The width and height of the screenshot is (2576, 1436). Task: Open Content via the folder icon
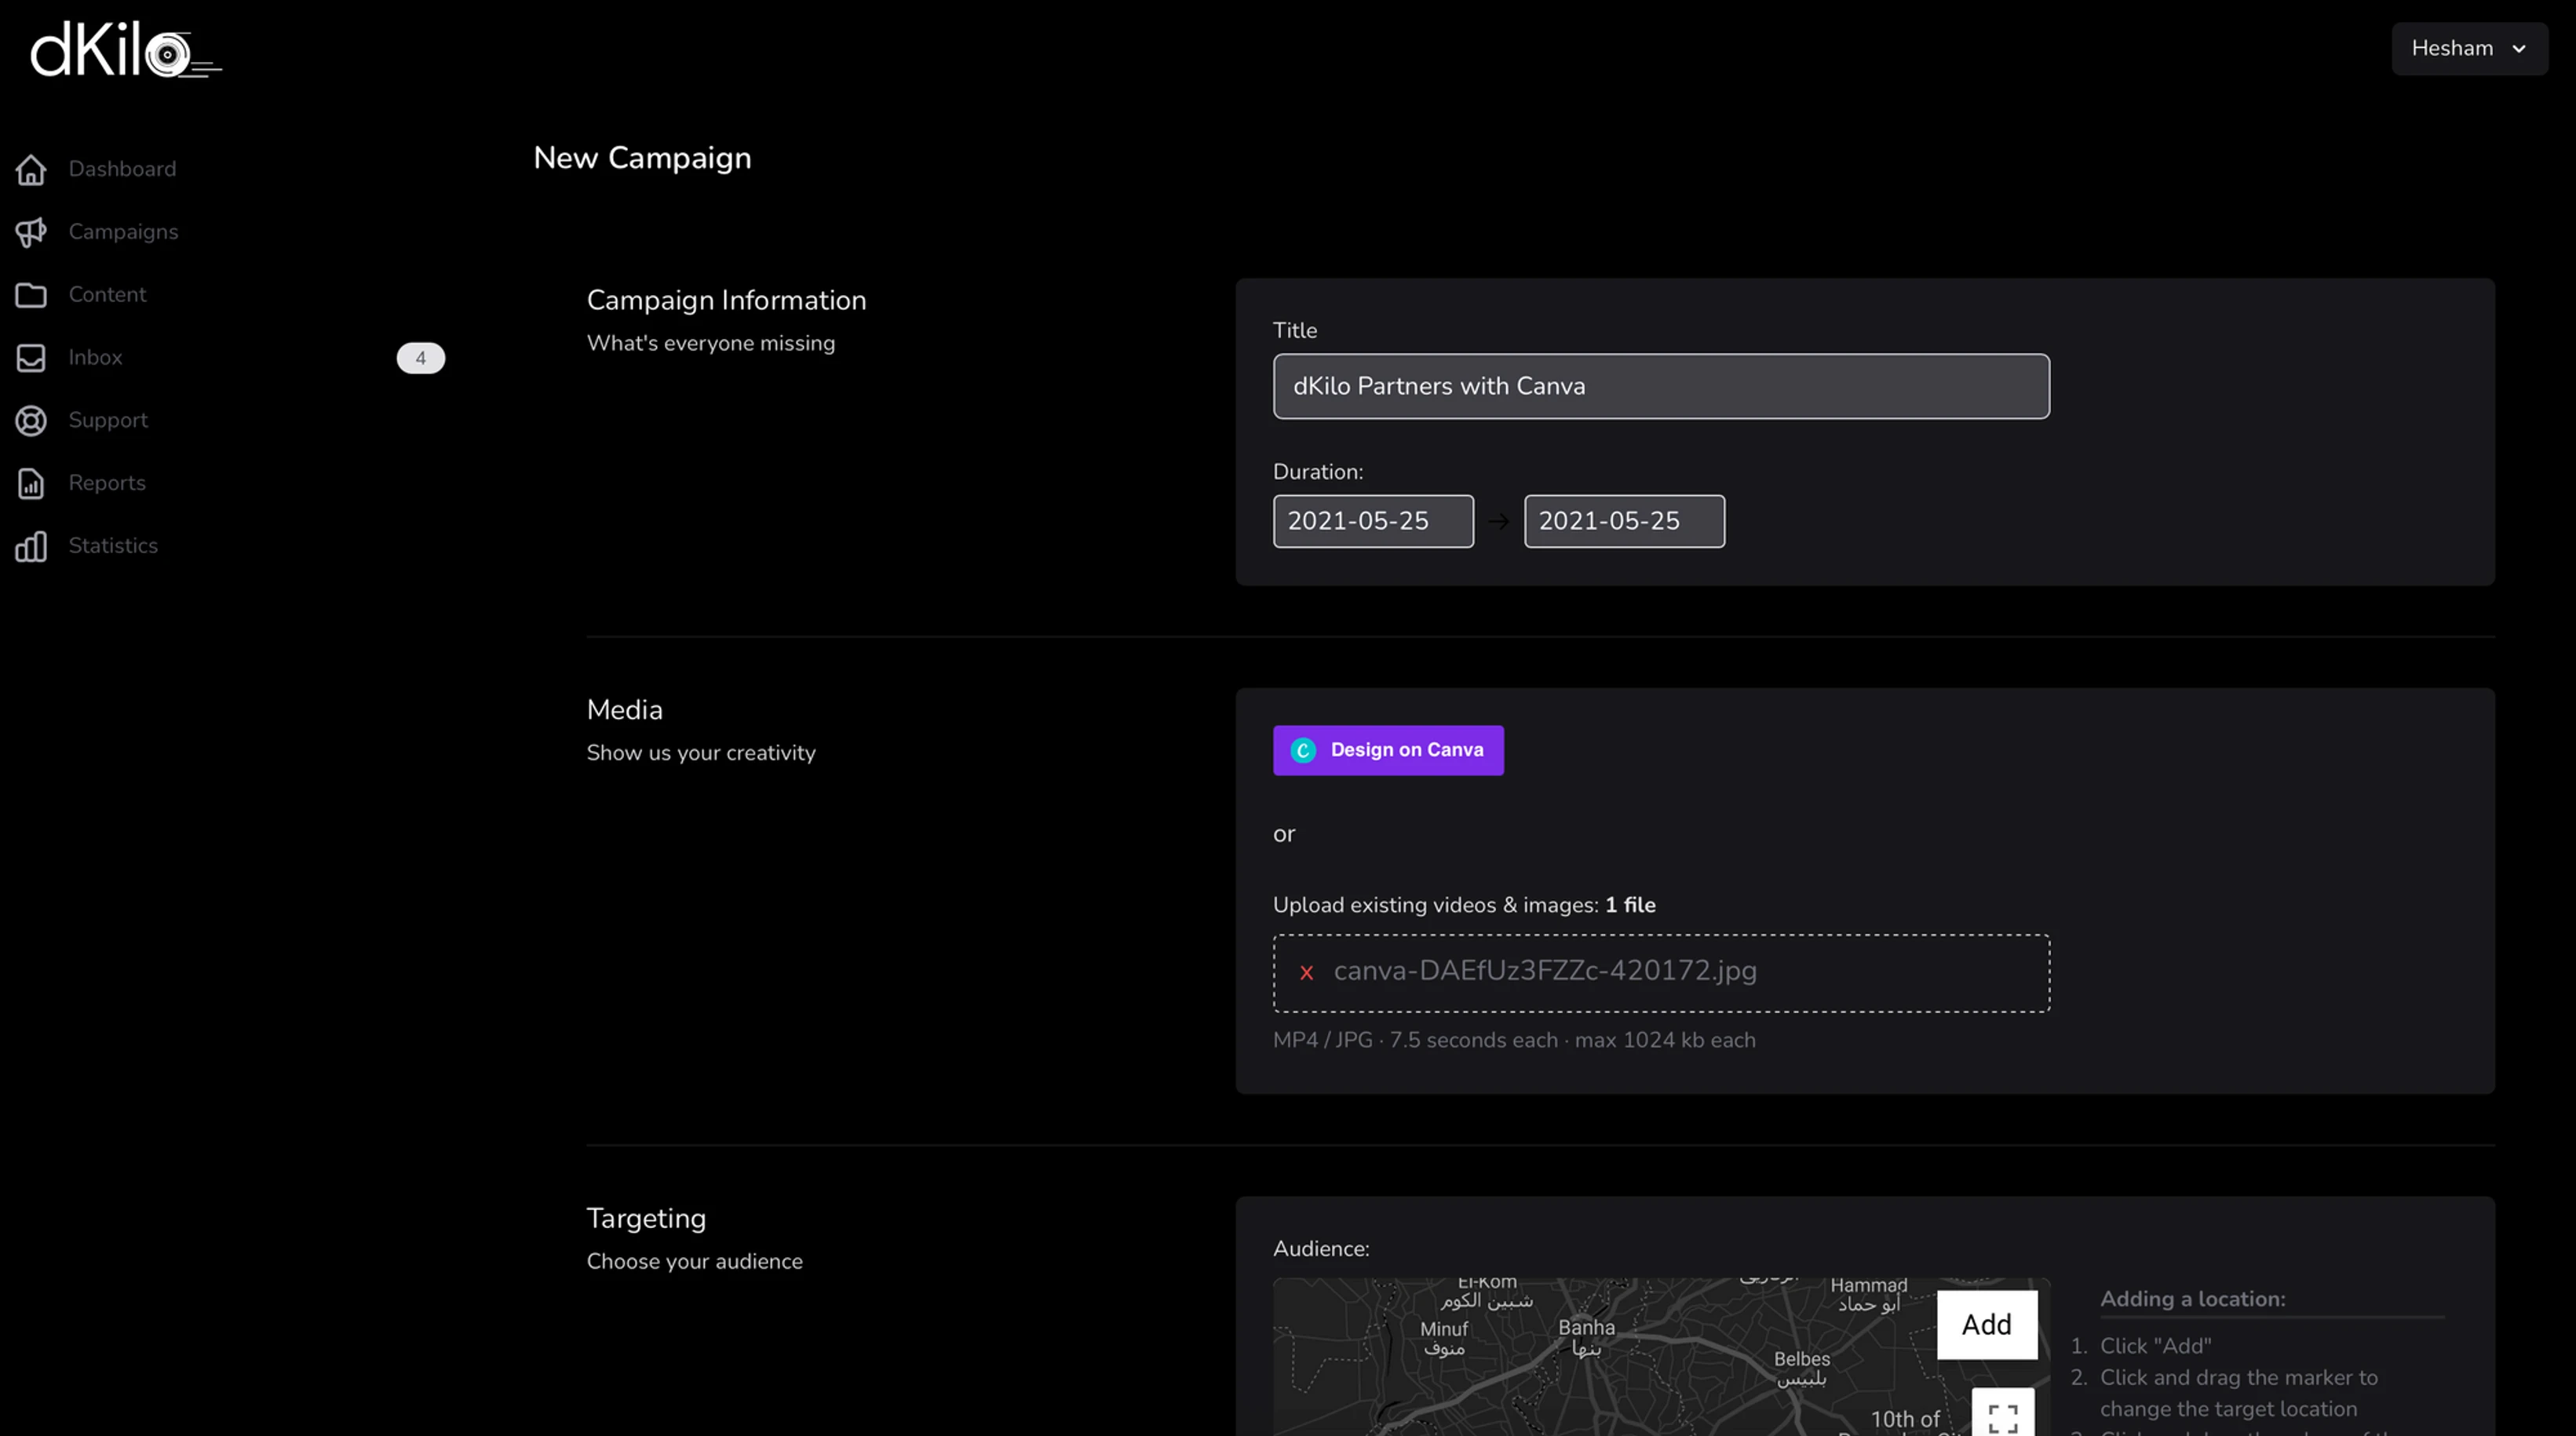click(31, 294)
